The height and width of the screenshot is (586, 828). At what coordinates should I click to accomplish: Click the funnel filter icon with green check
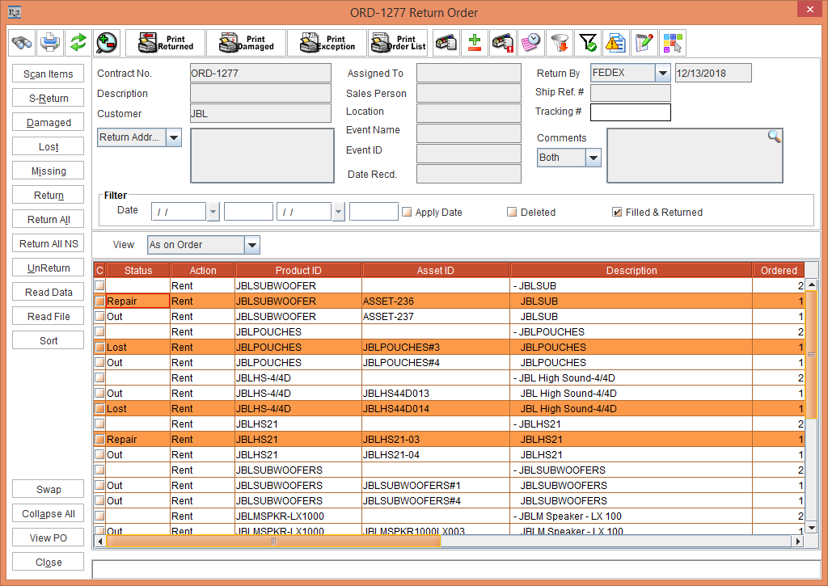pyautogui.click(x=586, y=42)
